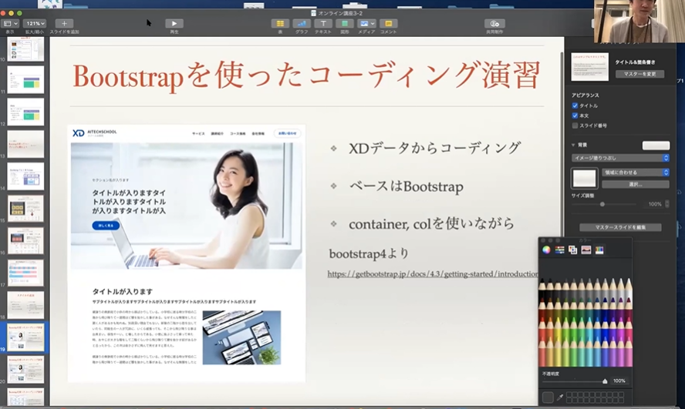Insert a chart with the グラフ icon
Image resolution: width=685 pixels, height=409 pixels.
302,24
